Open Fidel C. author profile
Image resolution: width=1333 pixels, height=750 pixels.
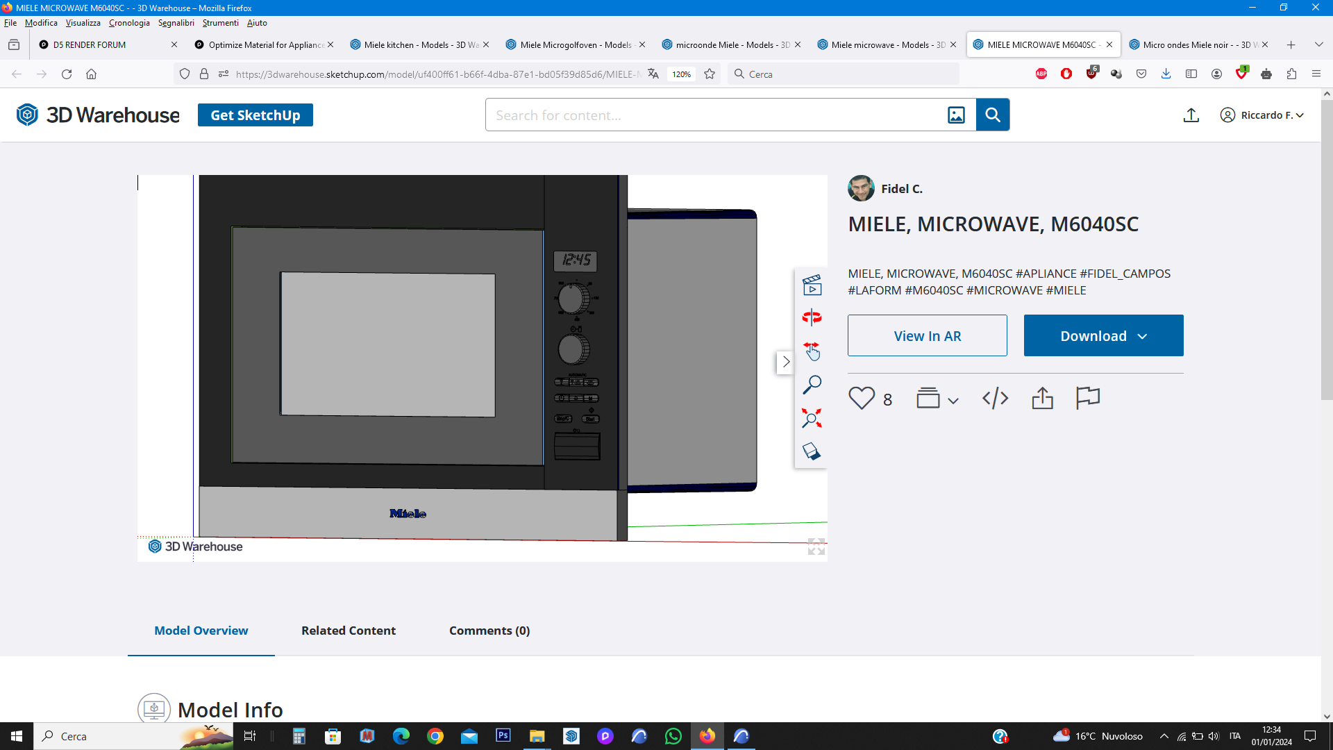pyautogui.click(x=885, y=188)
